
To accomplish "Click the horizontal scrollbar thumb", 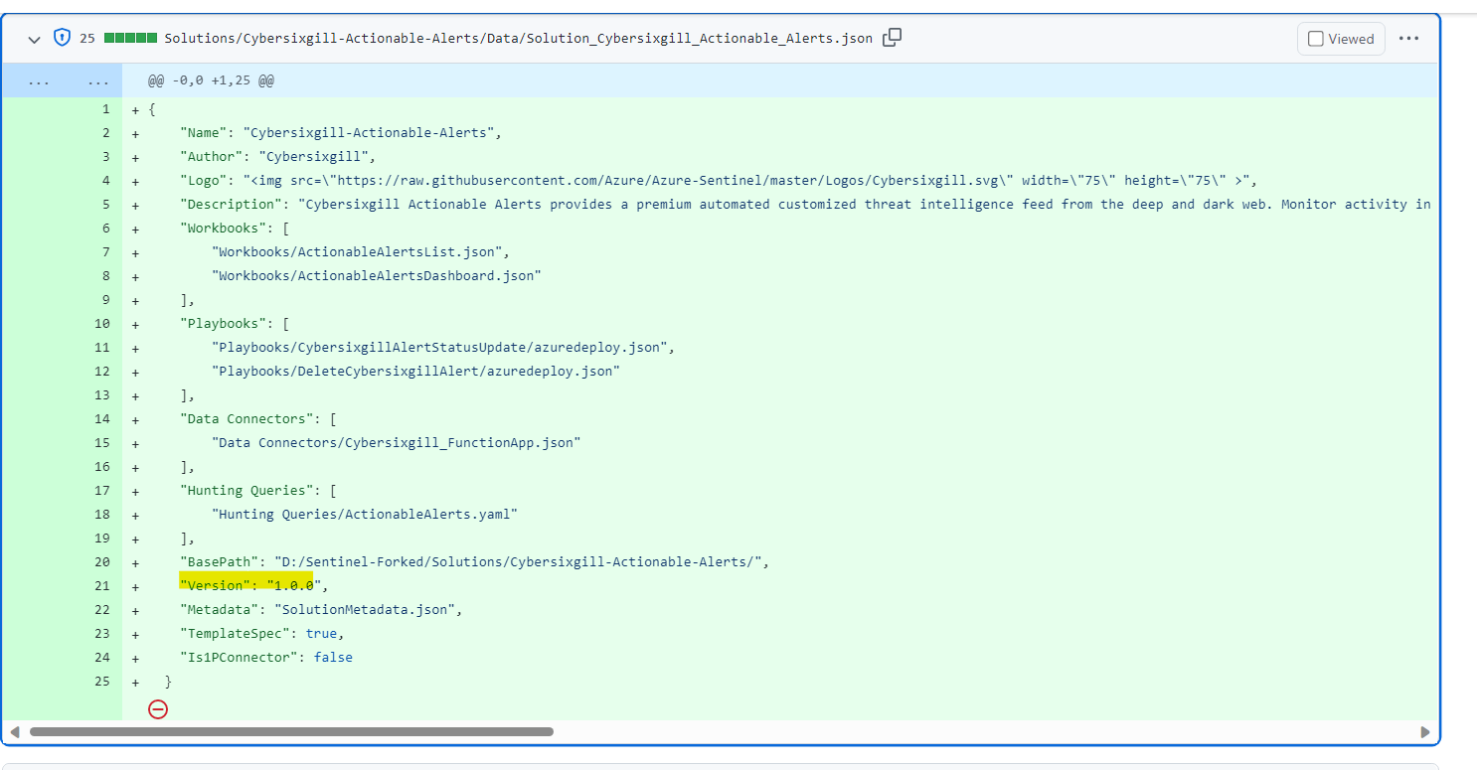I will point(291,732).
